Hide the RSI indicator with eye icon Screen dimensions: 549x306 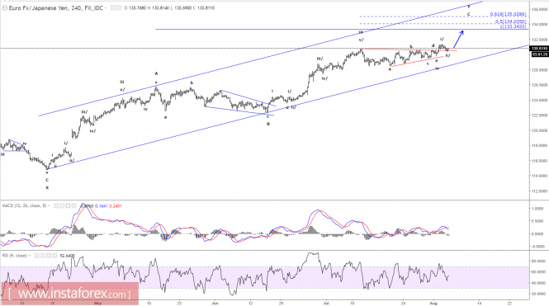pyautogui.click(x=37, y=256)
